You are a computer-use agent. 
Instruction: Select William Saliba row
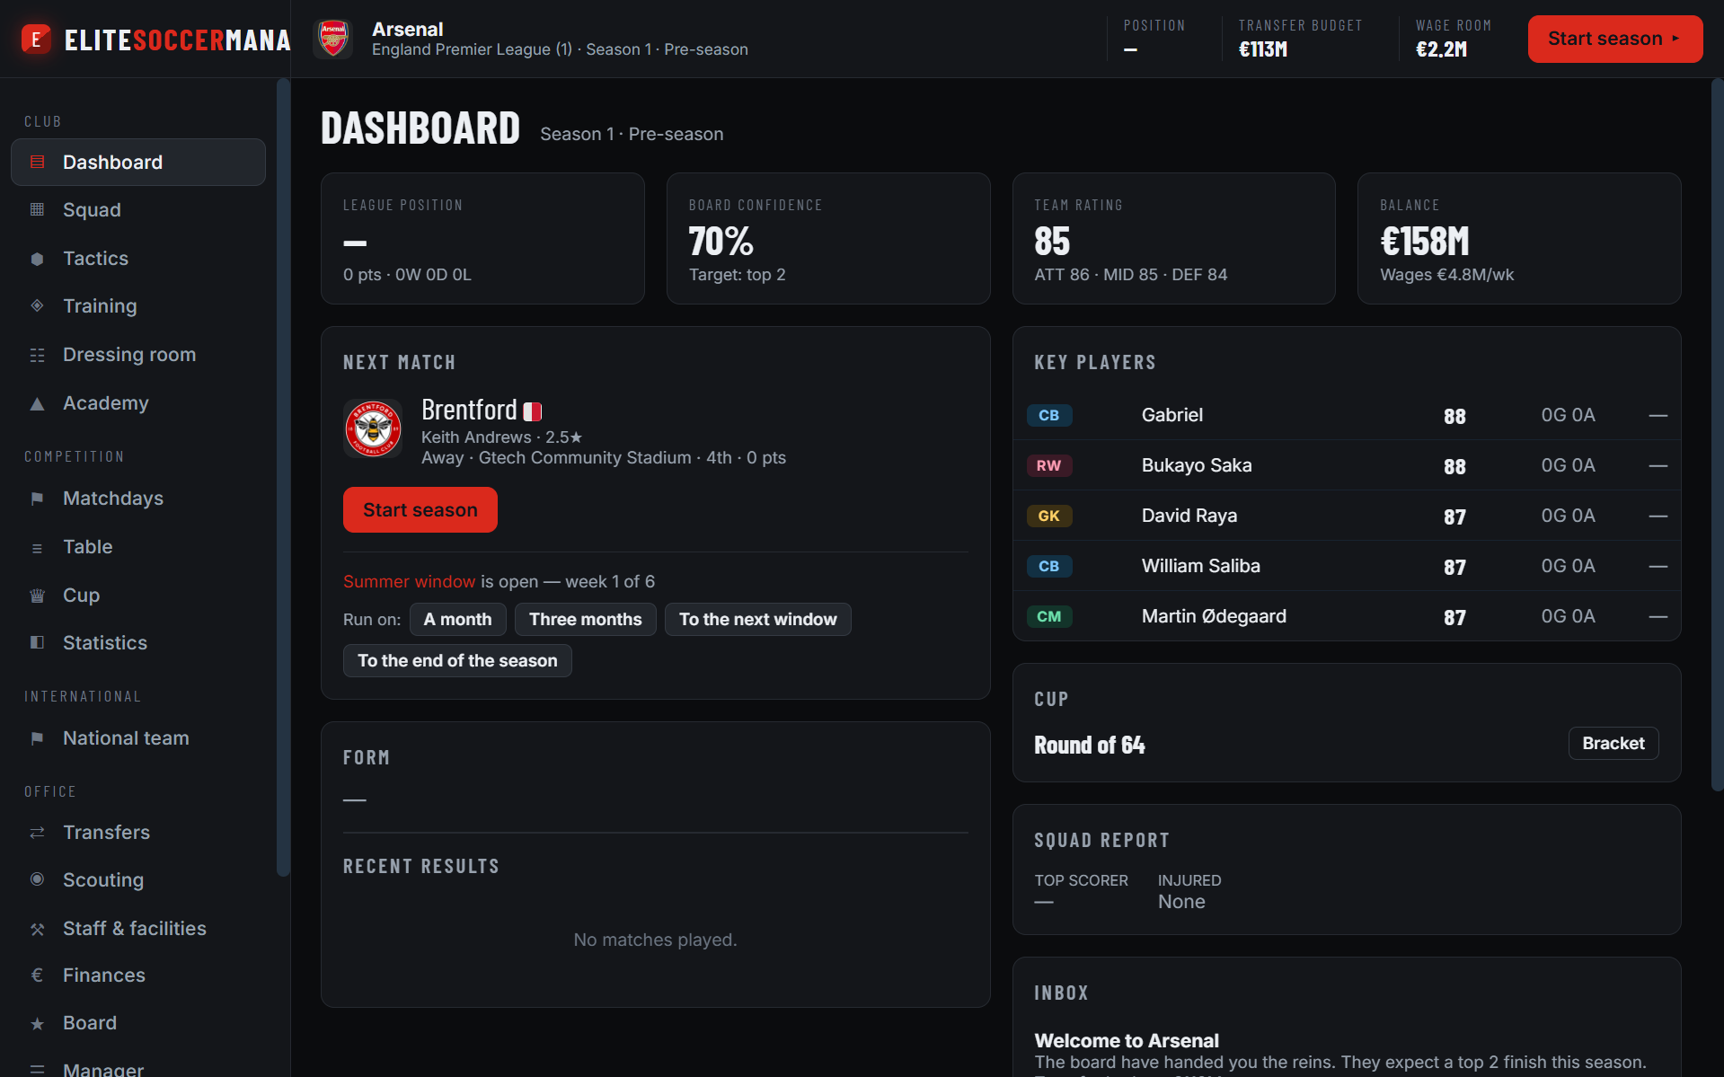click(1347, 566)
